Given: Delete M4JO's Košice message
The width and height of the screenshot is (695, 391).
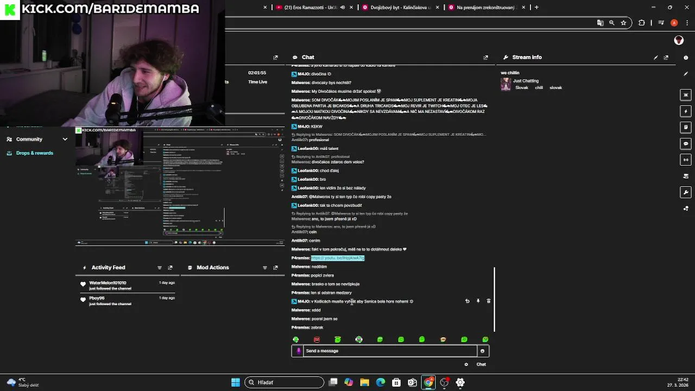Looking at the screenshot, I should pos(488,301).
